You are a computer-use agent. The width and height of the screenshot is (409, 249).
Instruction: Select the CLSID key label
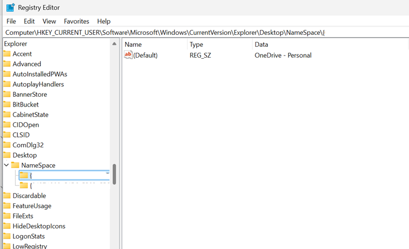click(21, 135)
